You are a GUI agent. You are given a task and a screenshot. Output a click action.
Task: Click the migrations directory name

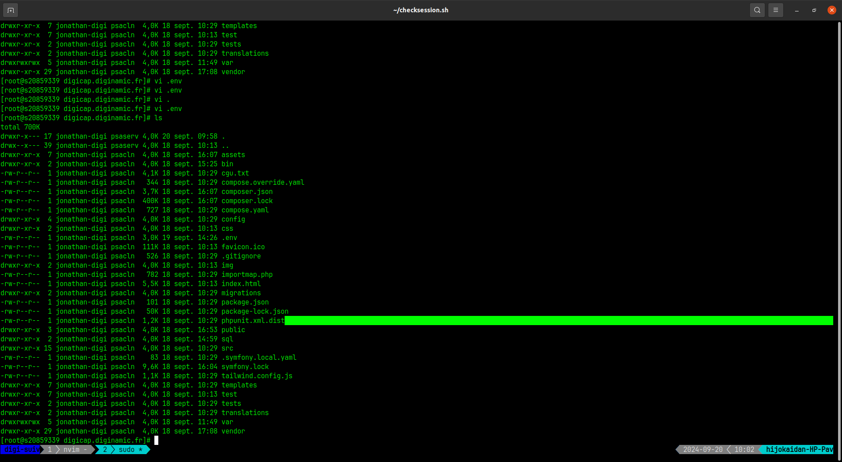(241, 293)
